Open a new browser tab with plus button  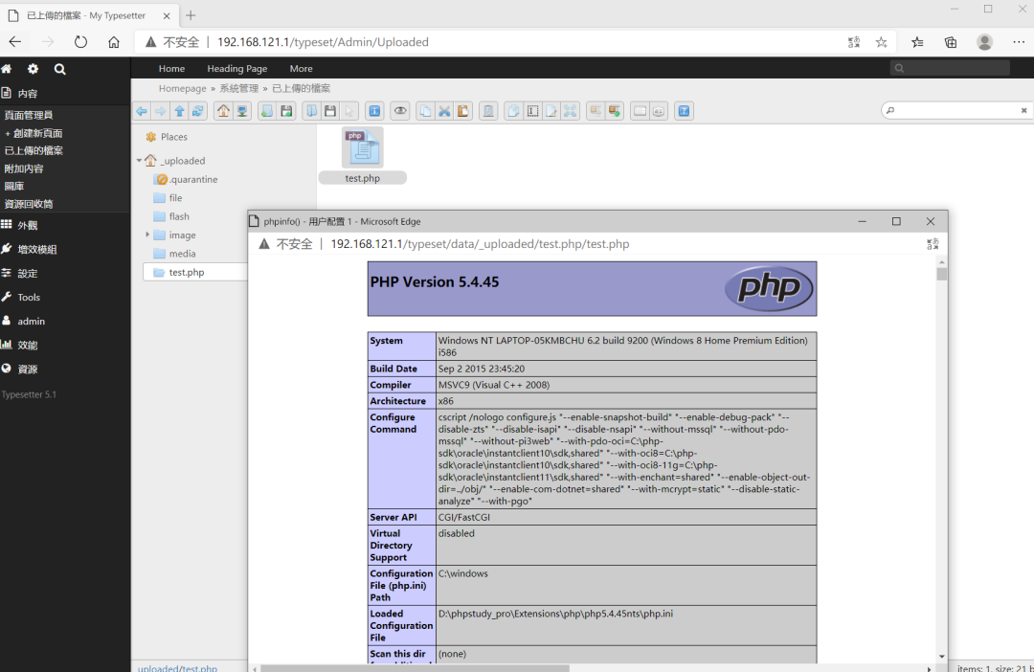[191, 15]
